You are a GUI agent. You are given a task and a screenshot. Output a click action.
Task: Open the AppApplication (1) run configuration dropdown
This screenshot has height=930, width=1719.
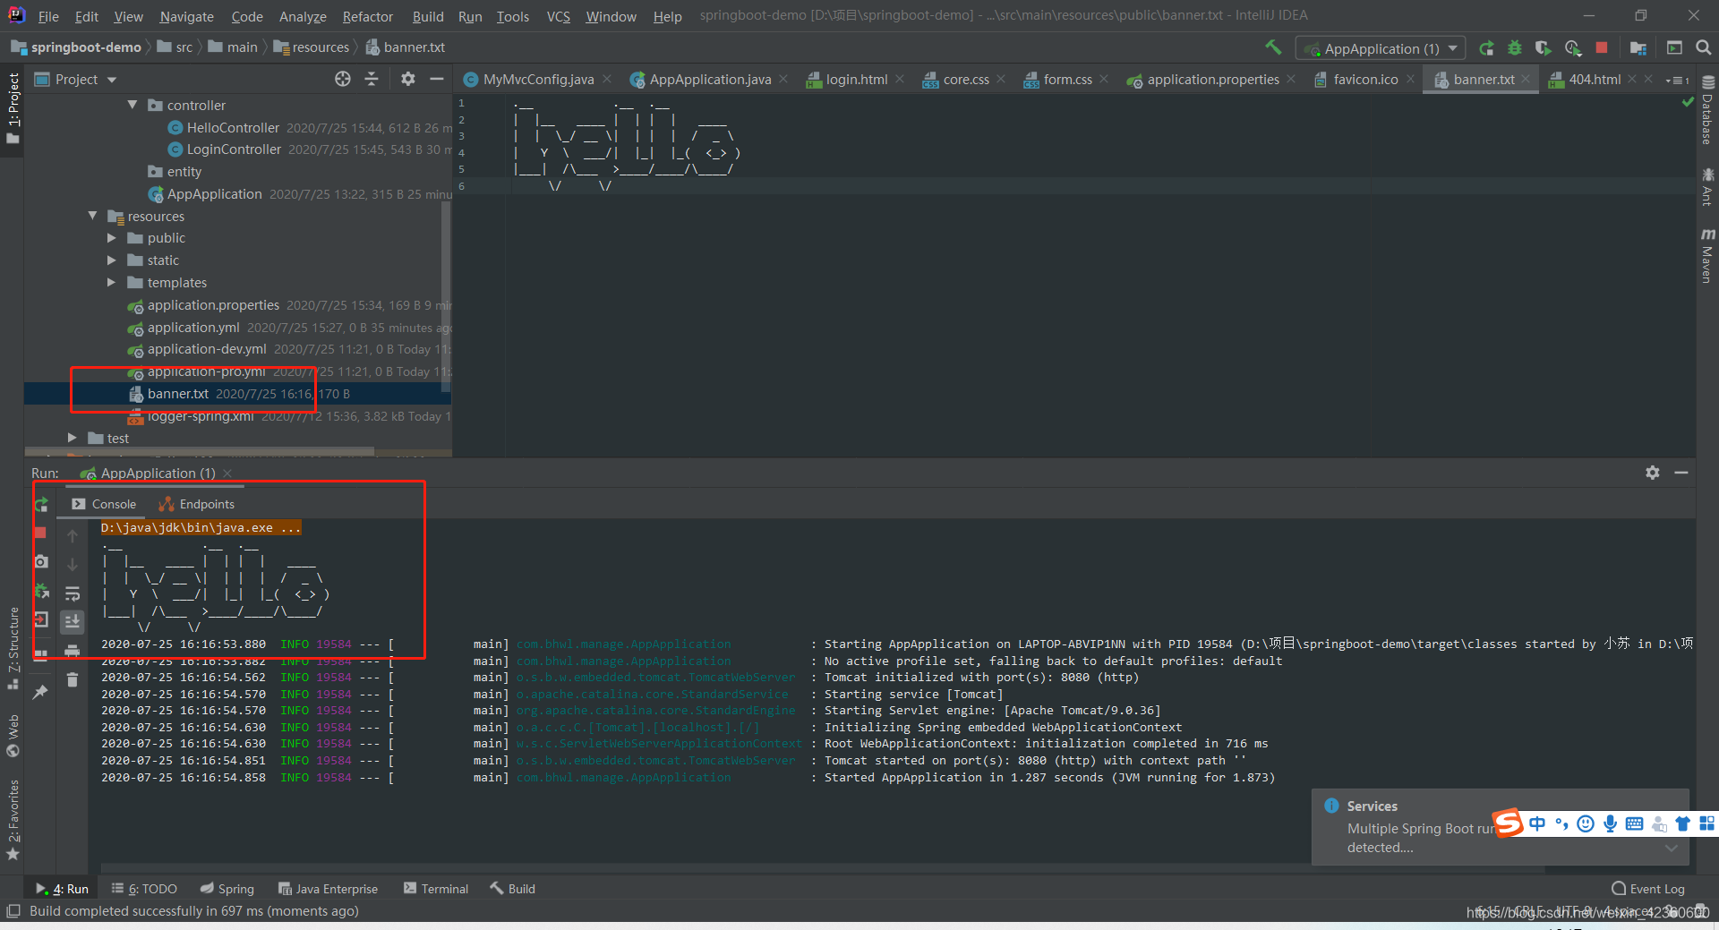pyautogui.click(x=1380, y=48)
